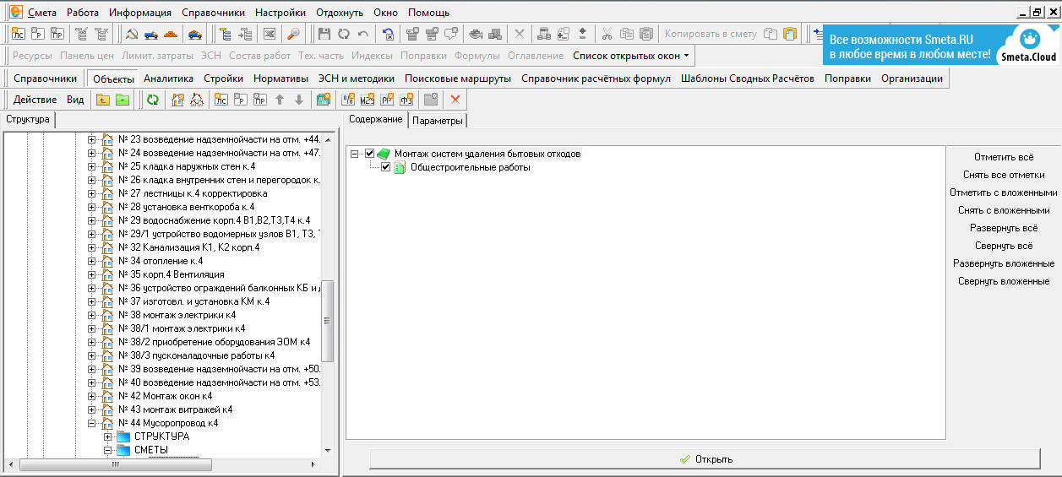Viewport: 1062px width, 477px height.
Task: Click the green folder icon in the Объекты toolbar
Action: point(123,100)
